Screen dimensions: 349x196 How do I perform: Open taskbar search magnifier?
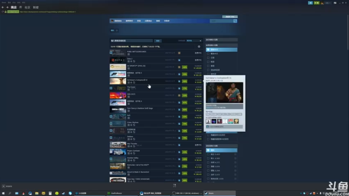pos(10,193)
